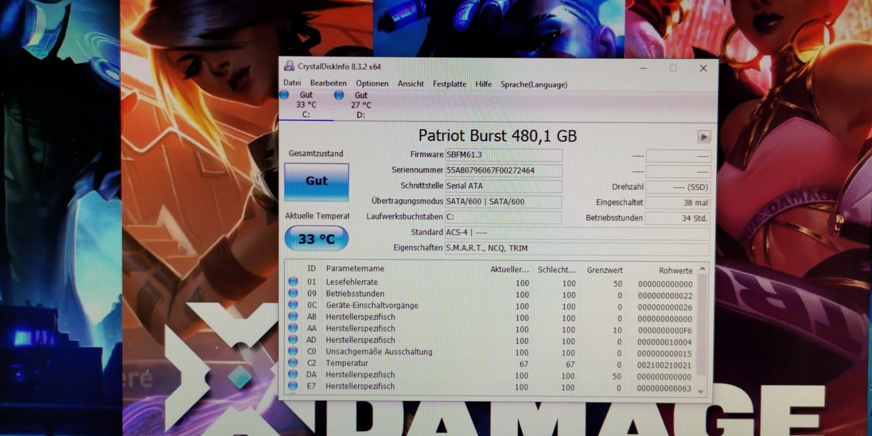Click the next disk arrow button
872x436 pixels.
tap(704, 137)
